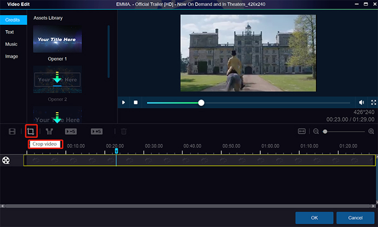Mute audio with the speaker icon
Viewport: 378px width, 227px height.
coord(361,102)
